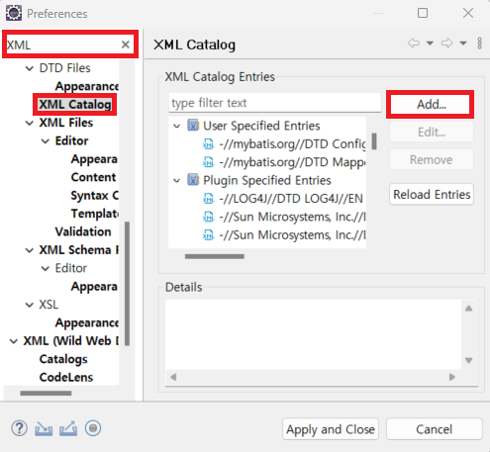Click the catalog entries vertical scrollbar

coord(374,141)
